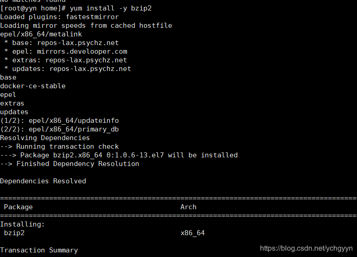The width and height of the screenshot is (357, 257).
Task: Click the Finished Dependency Resolution line
Action: click(x=69, y=164)
